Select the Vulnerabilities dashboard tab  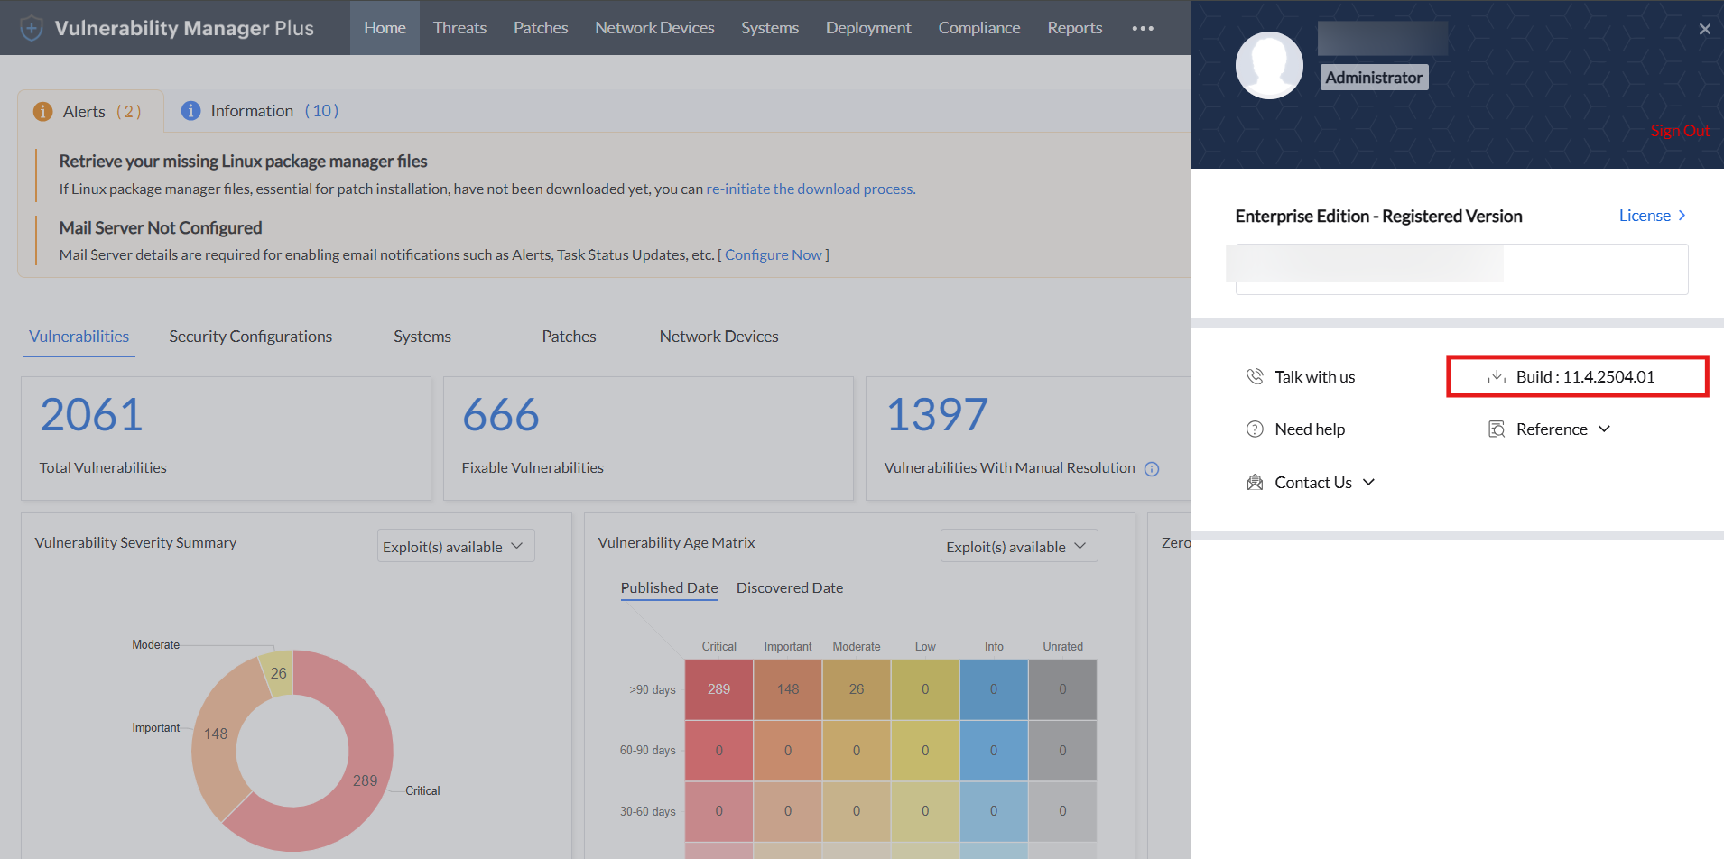pyautogui.click(x=79, y=337)
